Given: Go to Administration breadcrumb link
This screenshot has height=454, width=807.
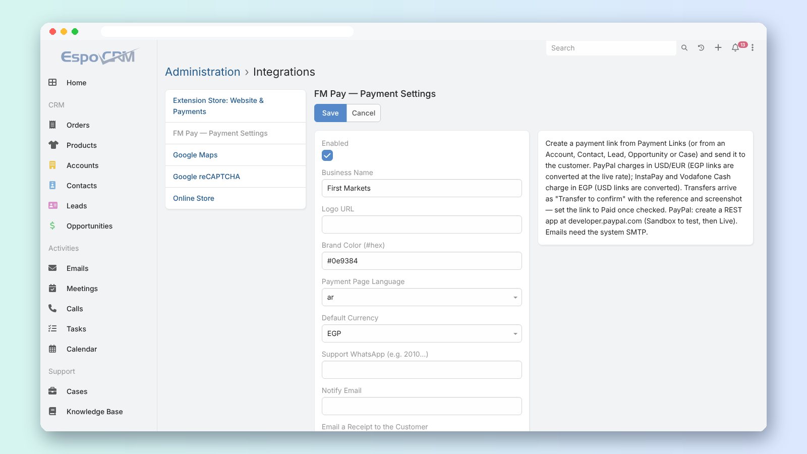Looking at the screenshot, I should 203,72.
